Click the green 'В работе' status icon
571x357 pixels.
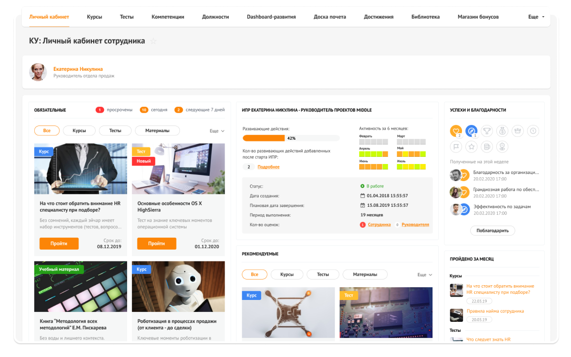click(x=362, y=186)
